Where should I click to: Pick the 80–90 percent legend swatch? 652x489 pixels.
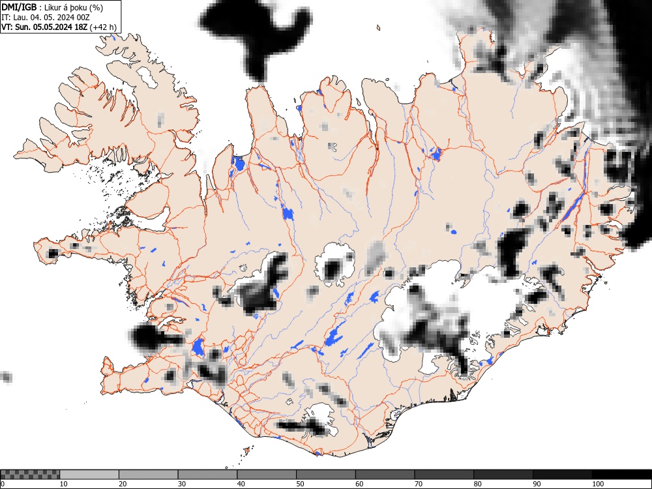pyautogui.click(x=503, y=475)
